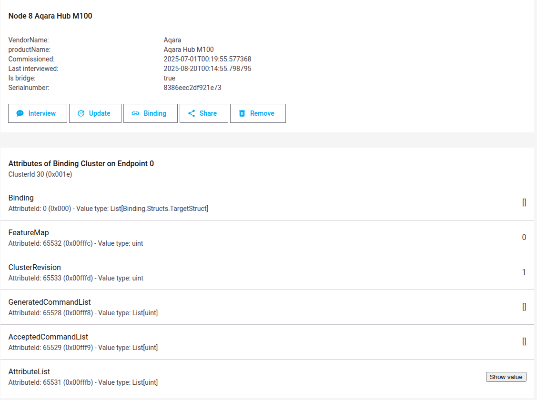The height and width of the screenshot is (400, 537).
Task: Select the GeneratedCommandList attribute entry
Action: 50,302
